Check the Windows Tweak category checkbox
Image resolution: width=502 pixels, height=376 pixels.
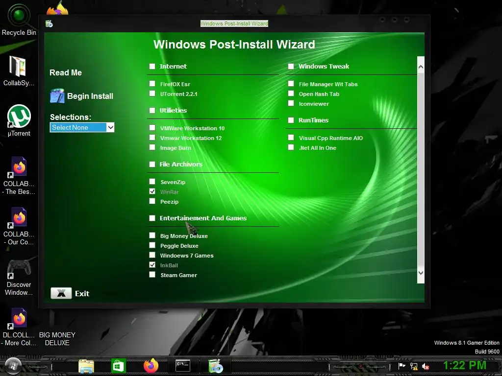pyautogui.click(x=291, y=66)
